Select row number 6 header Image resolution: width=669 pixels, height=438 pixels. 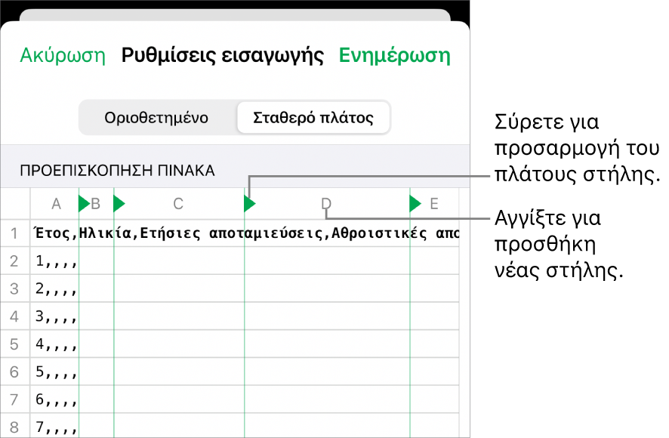14,372
